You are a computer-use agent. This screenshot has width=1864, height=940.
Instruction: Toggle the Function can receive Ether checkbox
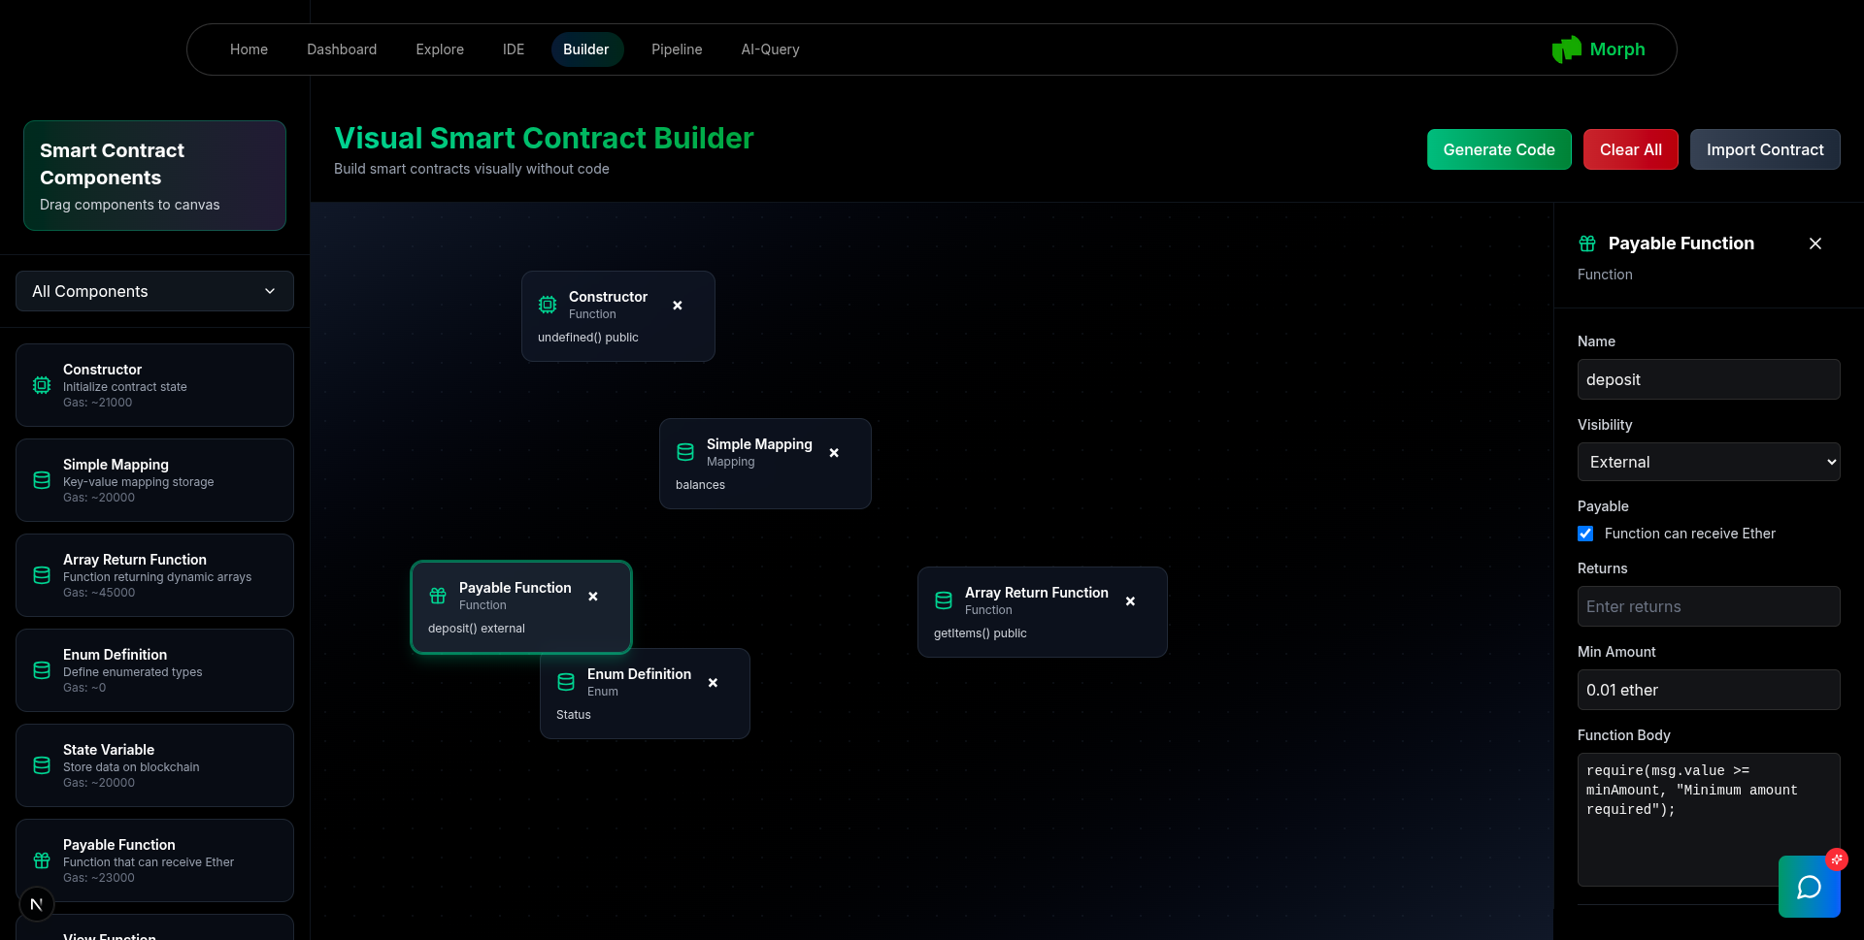1585,534
